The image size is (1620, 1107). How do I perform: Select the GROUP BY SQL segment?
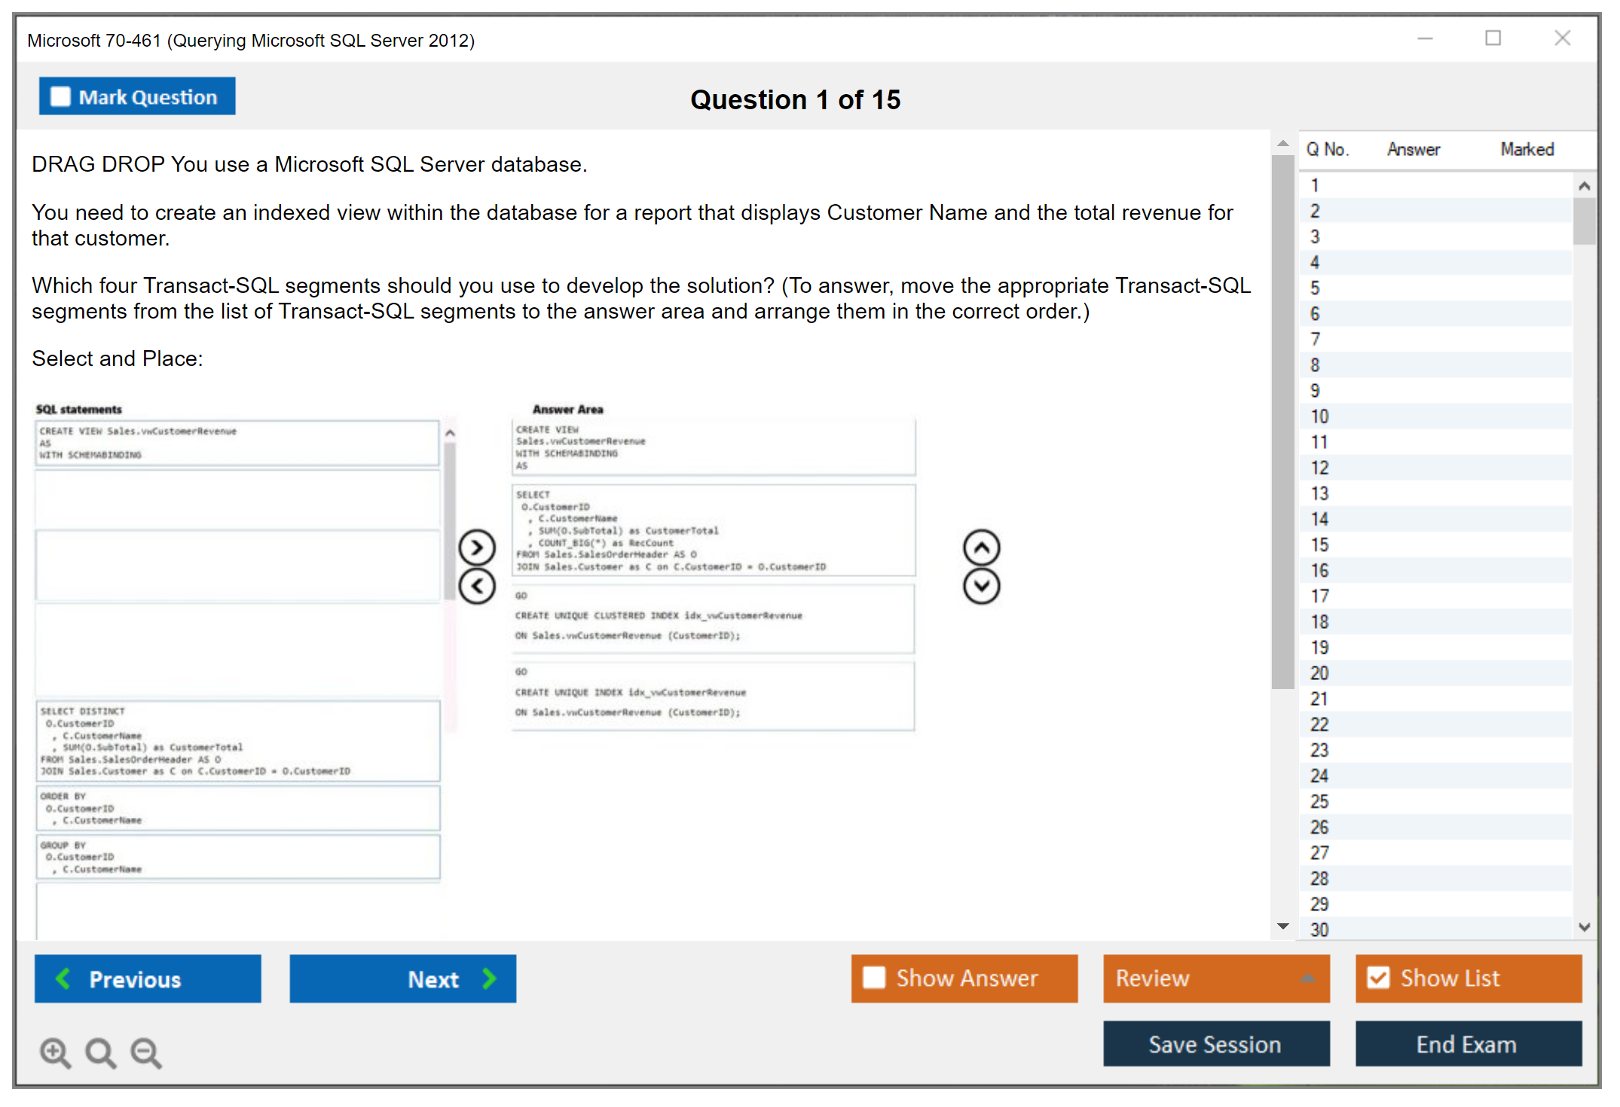tap(238, 857)
